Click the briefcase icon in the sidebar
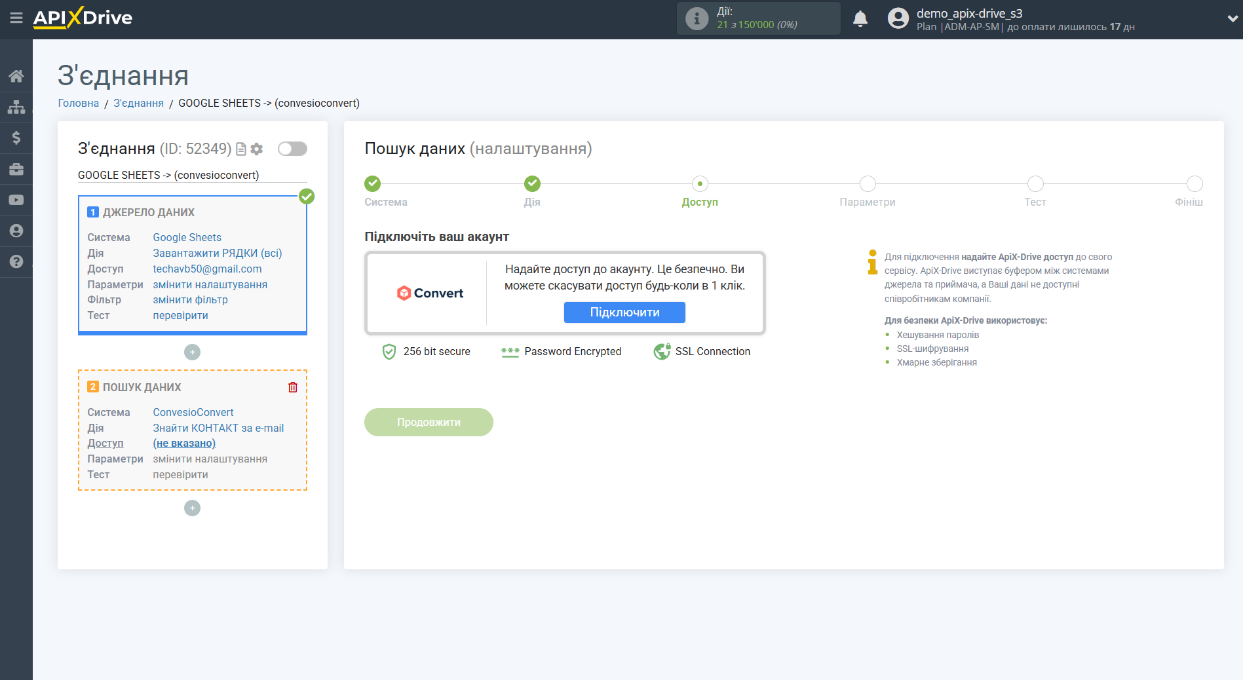 point(16,169)
